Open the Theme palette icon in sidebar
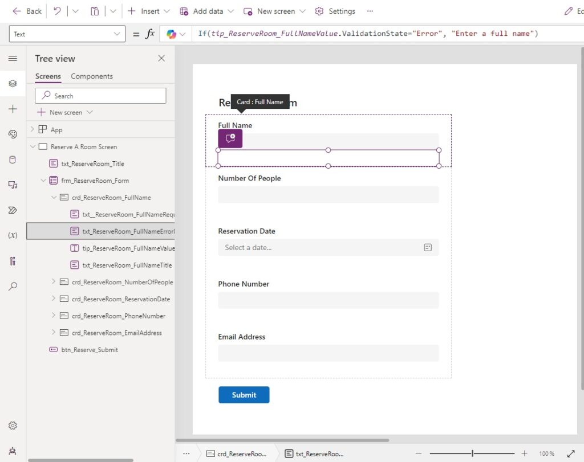584x462 pixels. coord(13,134)
